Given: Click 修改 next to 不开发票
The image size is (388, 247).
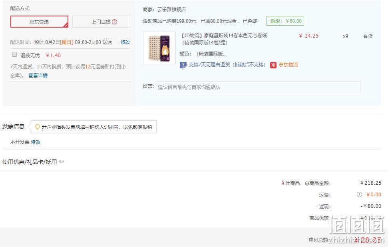Looking at the screenshot, I should coord(36,142).
